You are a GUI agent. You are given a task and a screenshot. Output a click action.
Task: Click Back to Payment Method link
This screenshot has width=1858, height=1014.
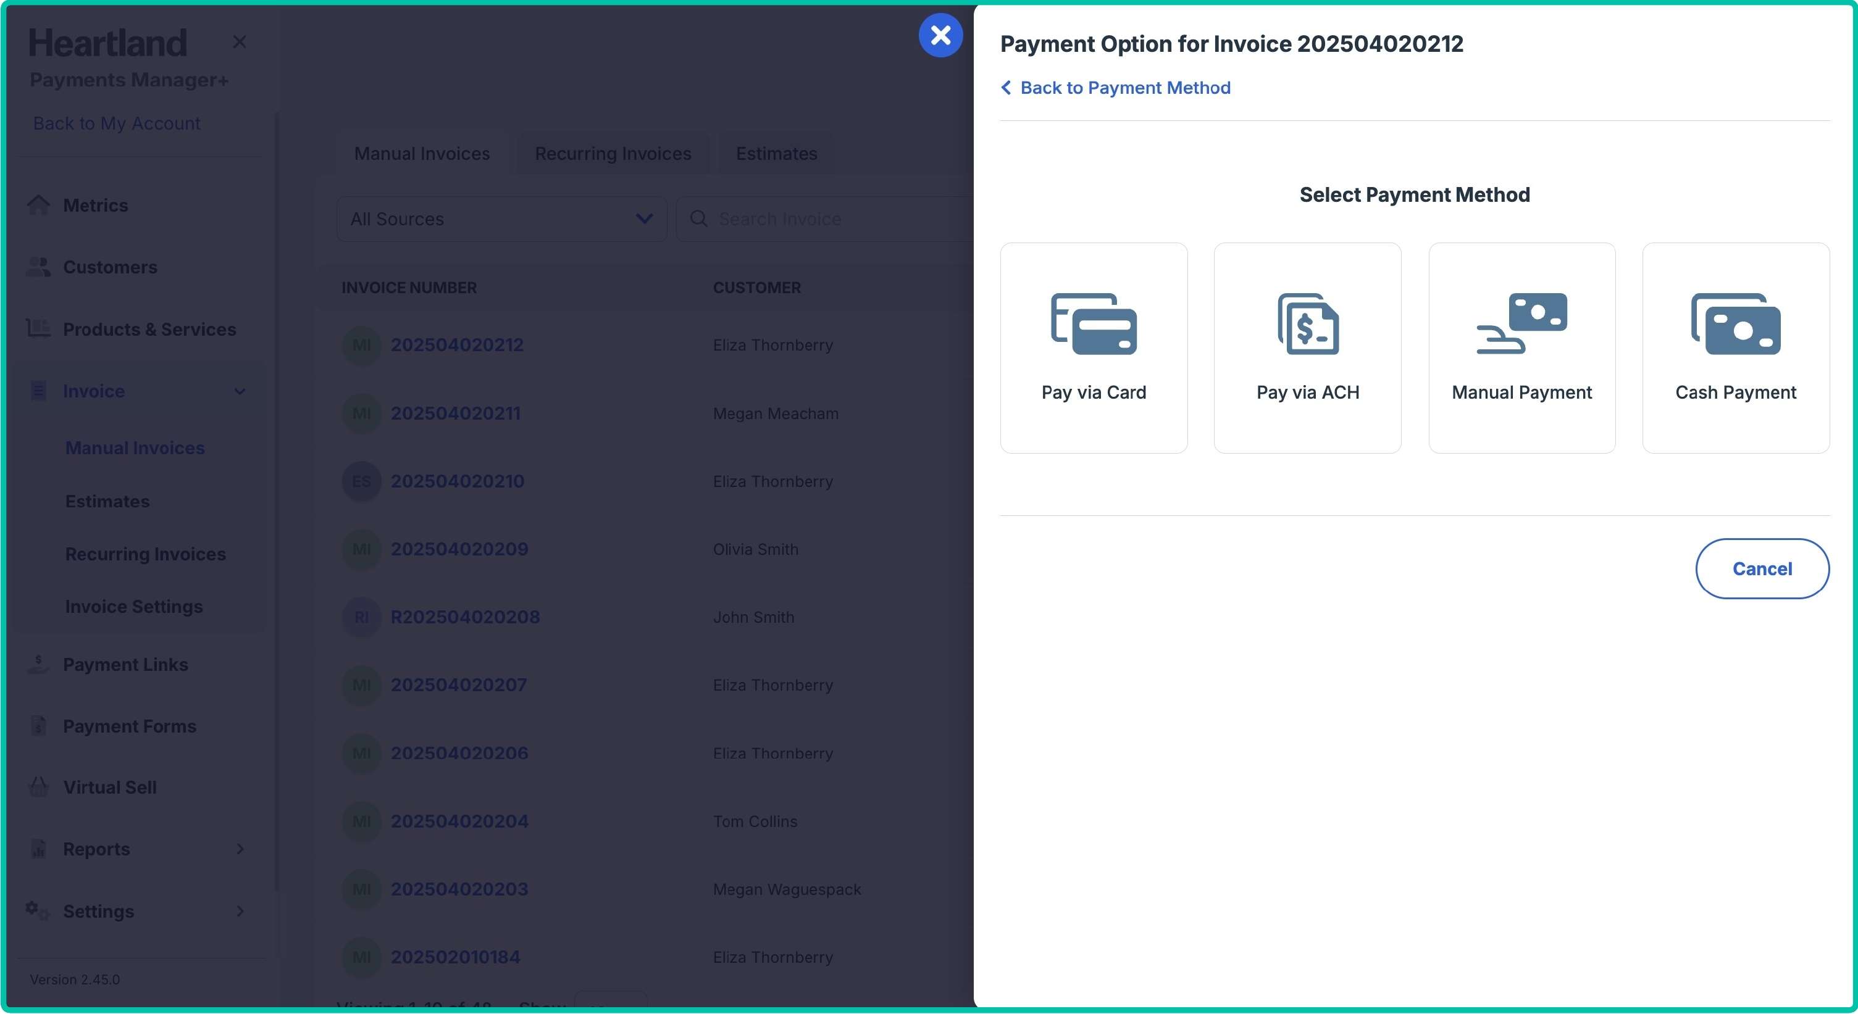pos(1125,87)
